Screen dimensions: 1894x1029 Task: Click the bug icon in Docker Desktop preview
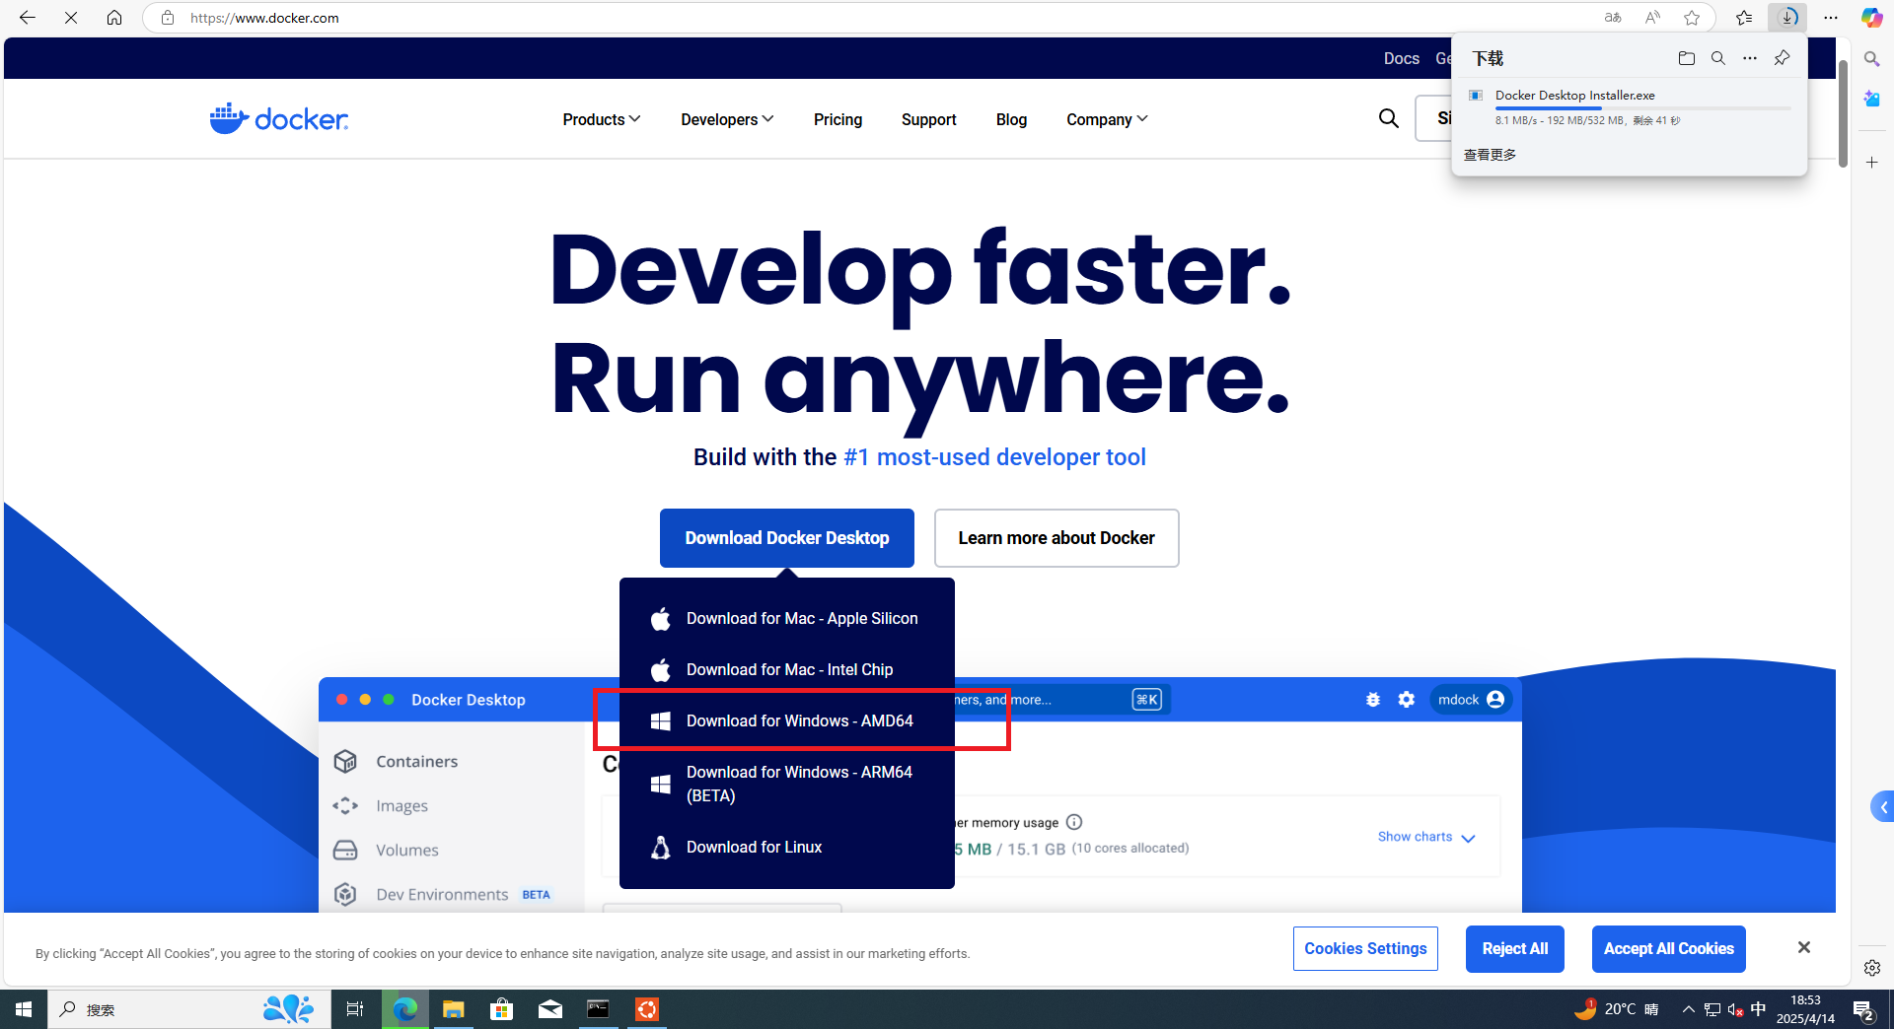click(1372, 699)
